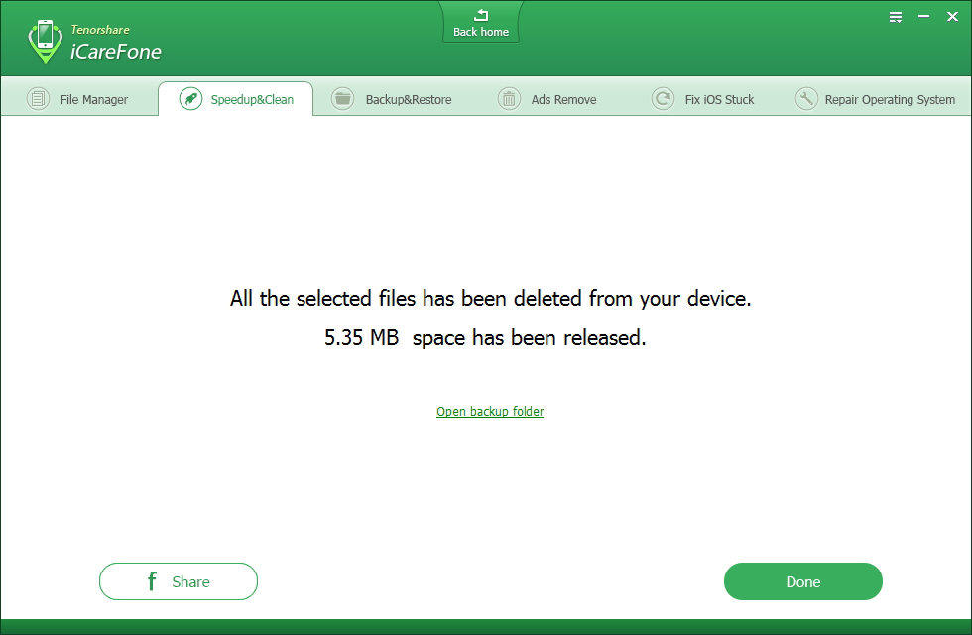Click the Backup&Restore folder icon
972x635 pixels.
coord(342,99)
